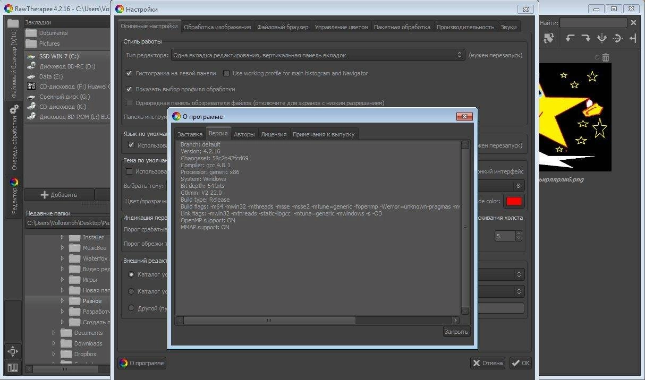Open the Тип редактора dropdown

pyautogui.click(x=318, y=55)
